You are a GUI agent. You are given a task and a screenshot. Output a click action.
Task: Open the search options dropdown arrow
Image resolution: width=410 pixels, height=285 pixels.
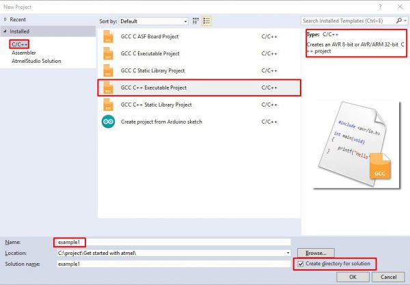tap(405, 21)
